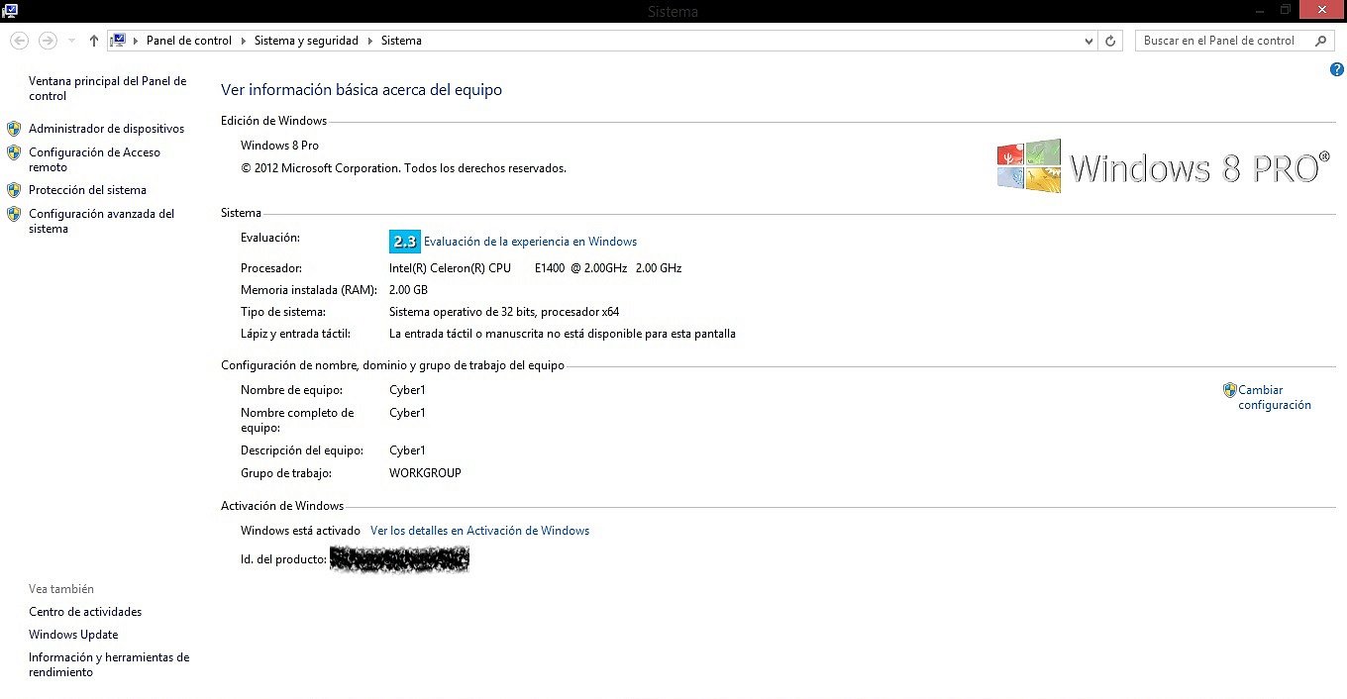1347x699 pixels.
Task: Click the search magnifier icon
Action: (x=1320, y=41)
